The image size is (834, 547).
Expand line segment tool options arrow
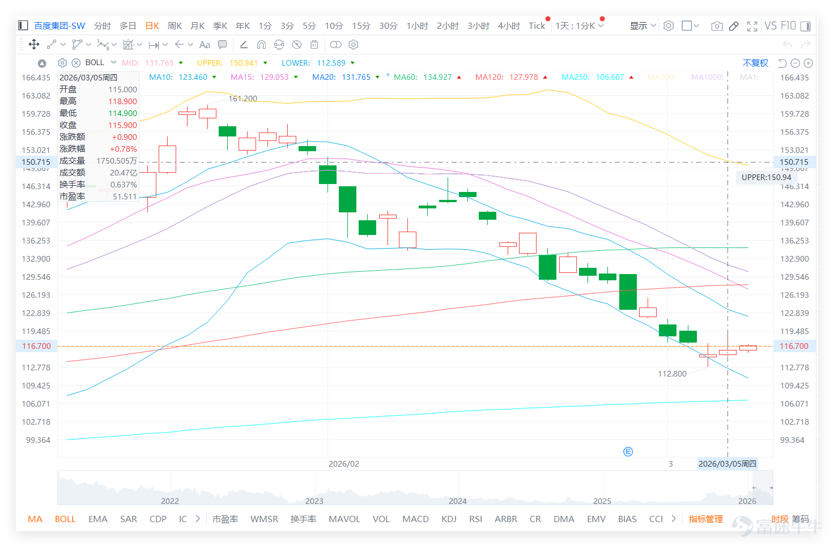pos(62,45)
